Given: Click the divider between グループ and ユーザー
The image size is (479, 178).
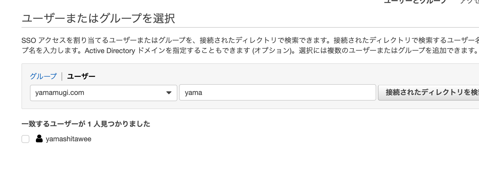Looking at the screenshot, I should pos(62,76).
